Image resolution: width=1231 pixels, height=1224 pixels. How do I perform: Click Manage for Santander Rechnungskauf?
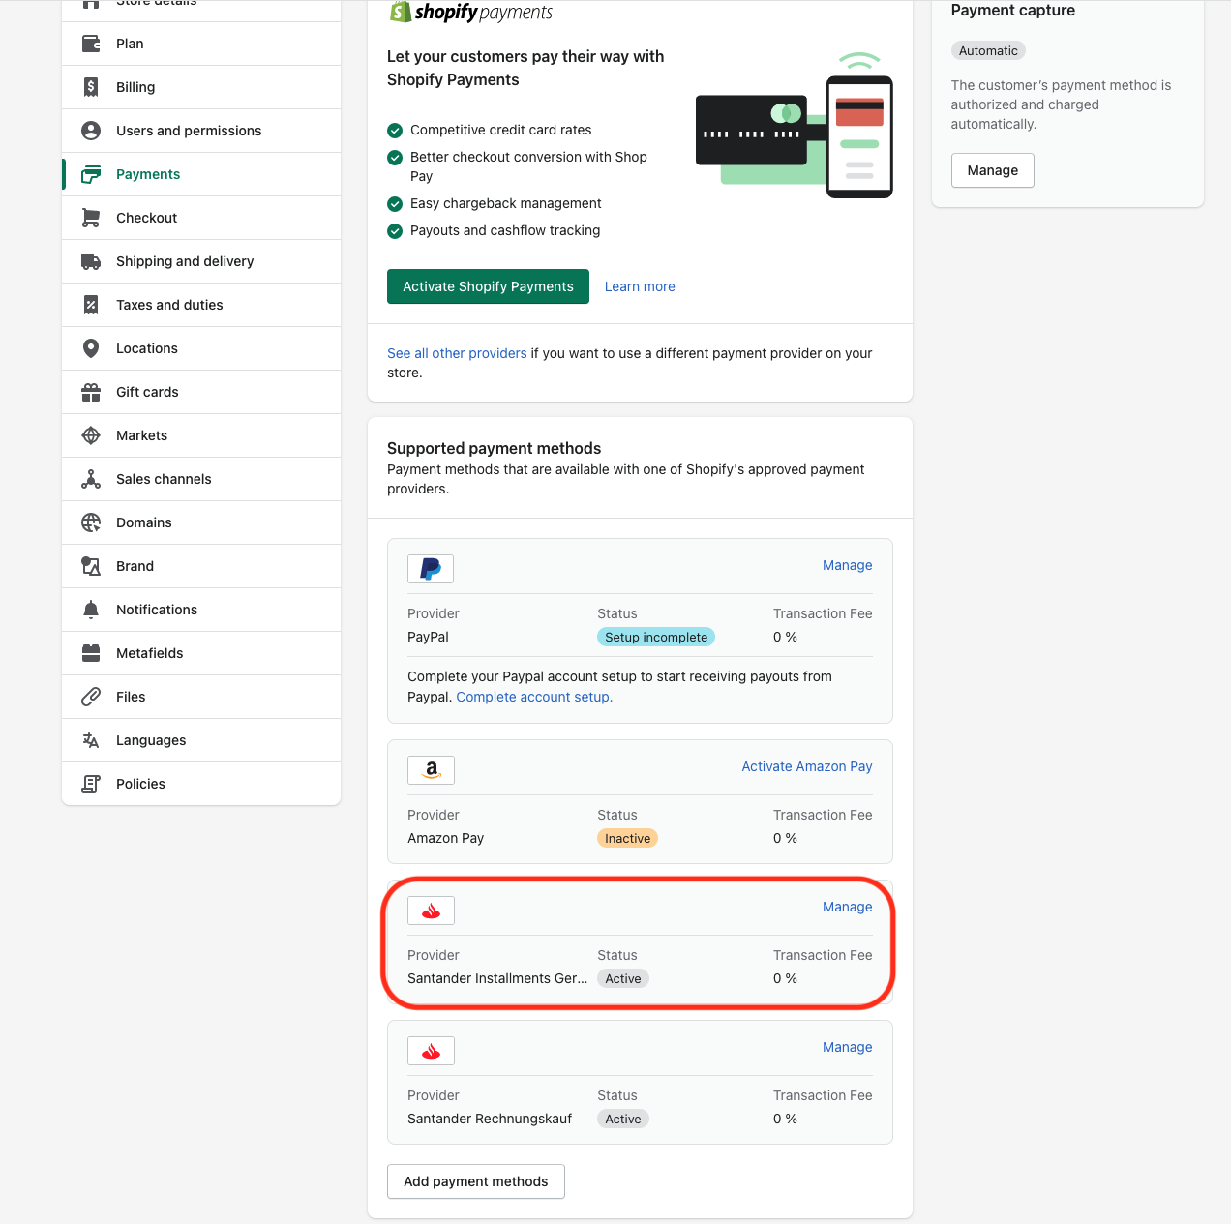[x=848, y=1047]
